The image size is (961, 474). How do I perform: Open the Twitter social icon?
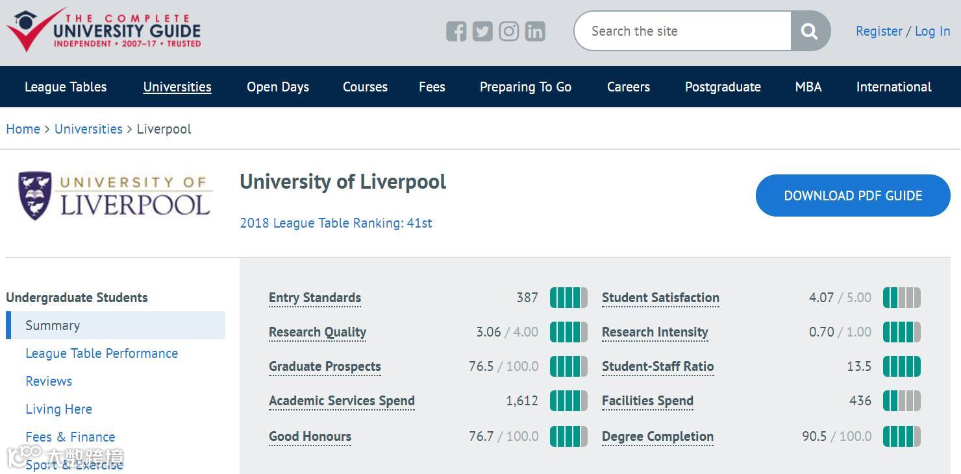point(482,31)
